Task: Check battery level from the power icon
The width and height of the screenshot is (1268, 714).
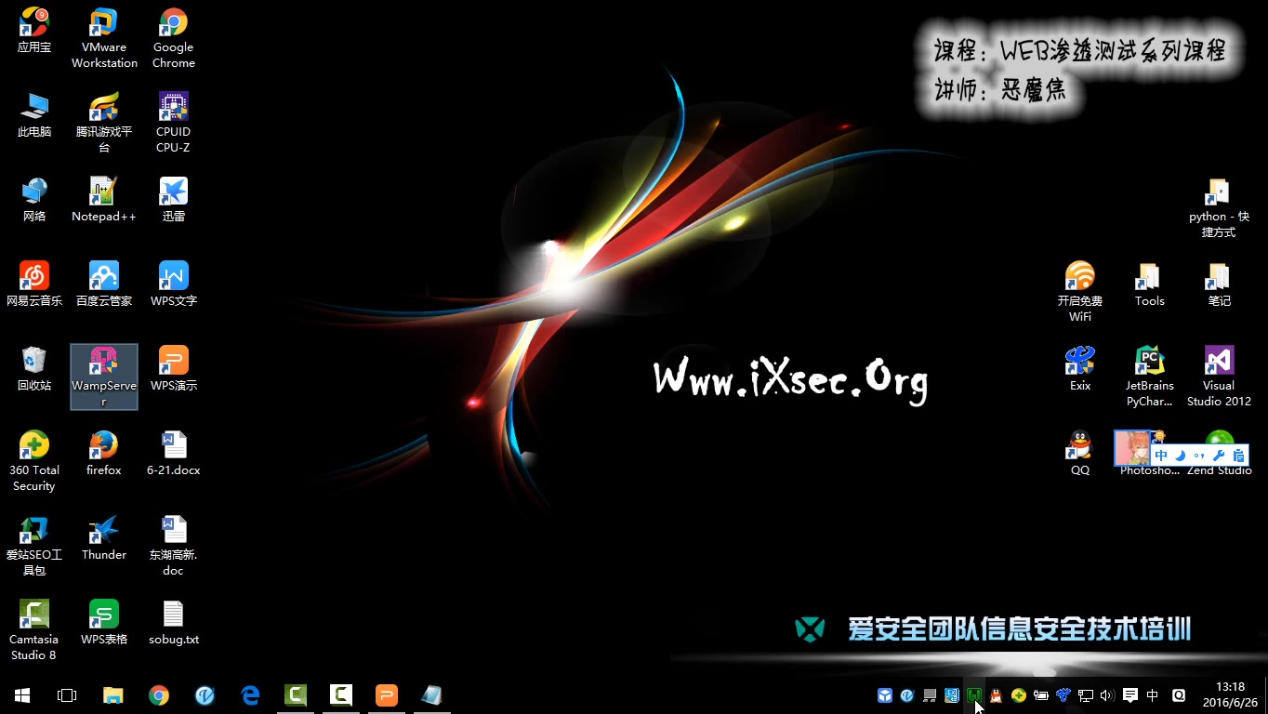Action: pyautogui.click(x=1041, y=694)
